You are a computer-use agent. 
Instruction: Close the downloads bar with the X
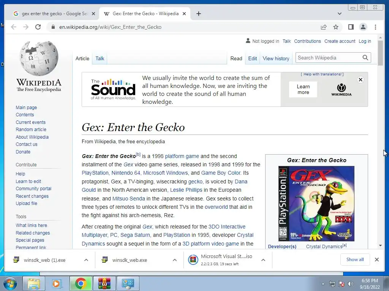(x=376, y=260)
